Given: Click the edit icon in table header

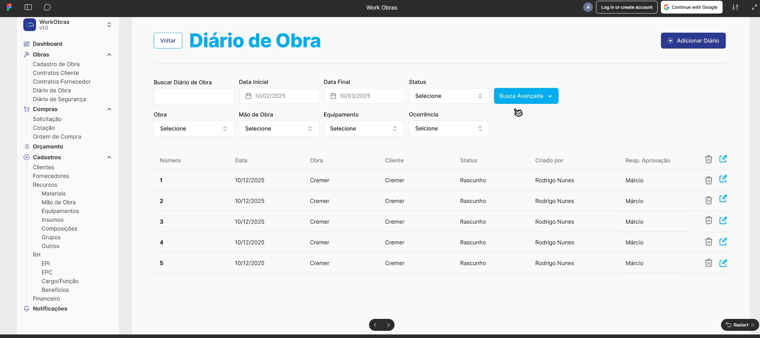Looking at the screenshot, I should [723, 159].
